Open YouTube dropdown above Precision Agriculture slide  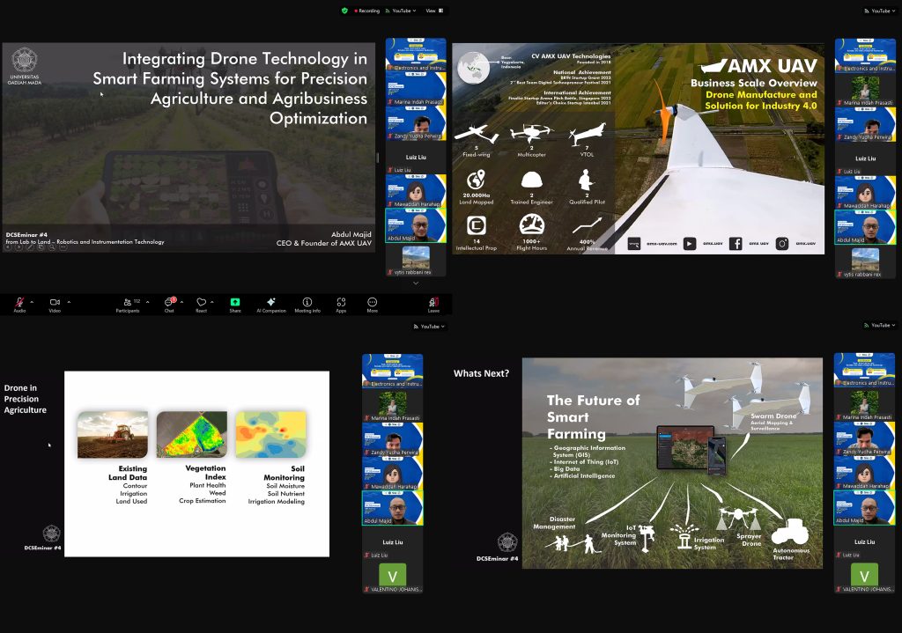(429, 326)
